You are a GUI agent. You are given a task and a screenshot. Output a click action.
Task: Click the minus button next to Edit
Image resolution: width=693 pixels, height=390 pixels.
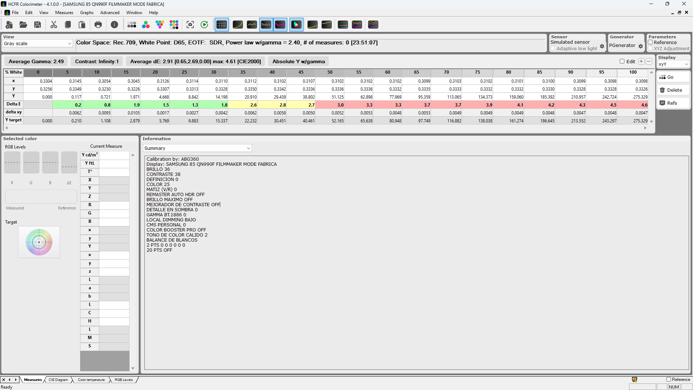(x=649, y=61)
